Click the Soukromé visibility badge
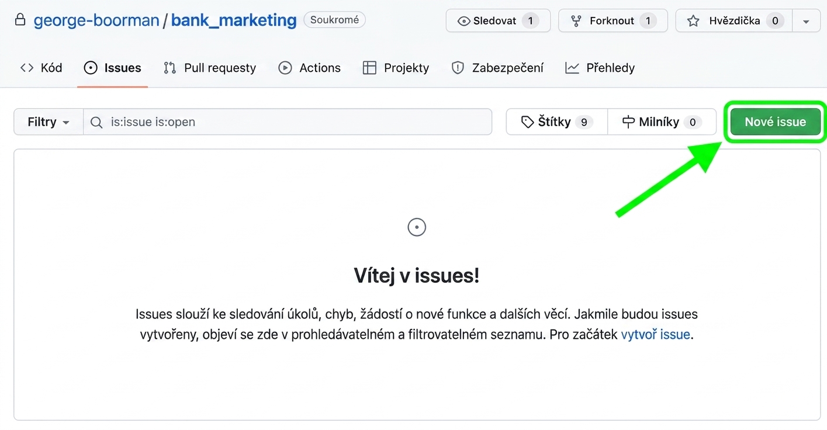Viewport: 827px width, 430px height. pos(334,20)
